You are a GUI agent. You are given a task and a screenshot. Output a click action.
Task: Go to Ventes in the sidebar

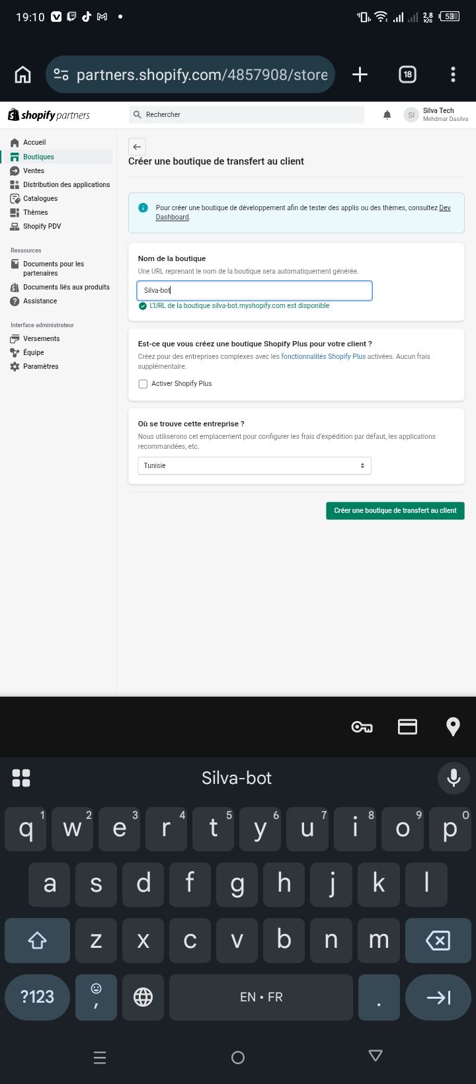tap(33, 171)
